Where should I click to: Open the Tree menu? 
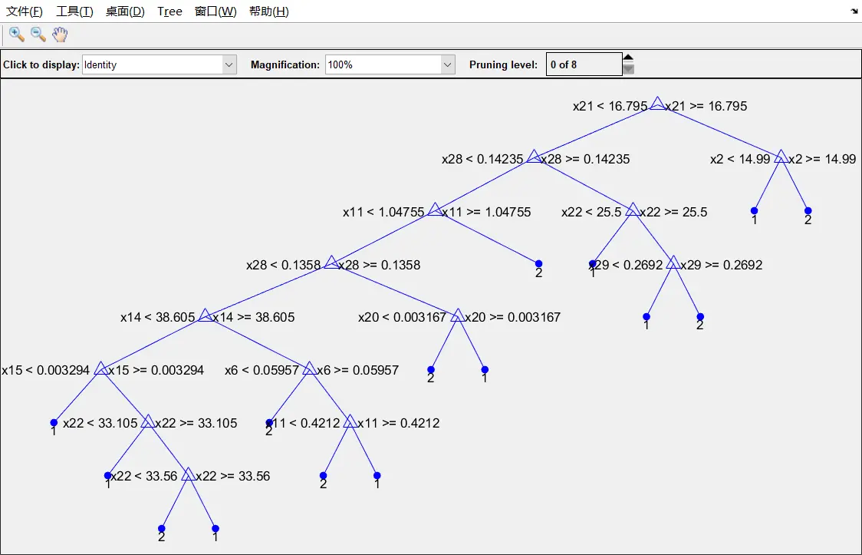[x=169, y=12]
